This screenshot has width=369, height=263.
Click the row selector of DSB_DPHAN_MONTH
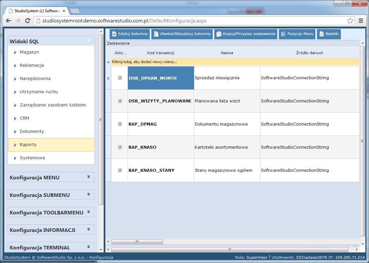(x=108, y=78)
